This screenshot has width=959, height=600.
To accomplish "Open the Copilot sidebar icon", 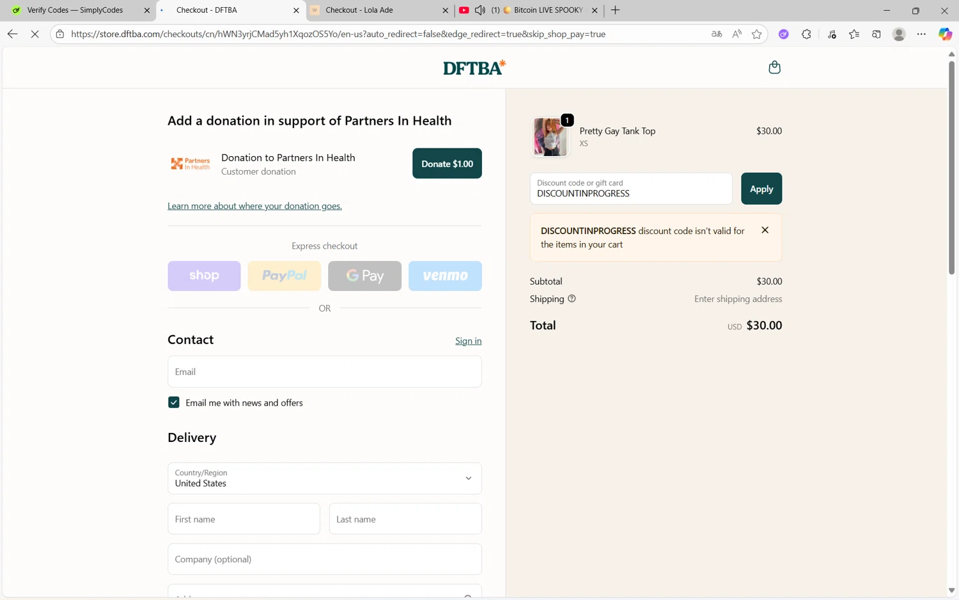I will click(x=945, y=34).
